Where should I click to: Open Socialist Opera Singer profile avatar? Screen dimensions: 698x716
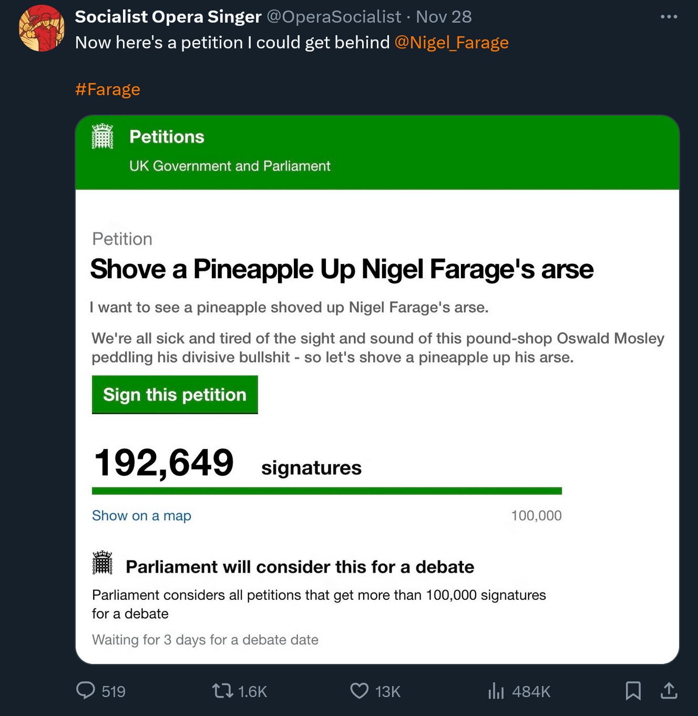(42, 28)
